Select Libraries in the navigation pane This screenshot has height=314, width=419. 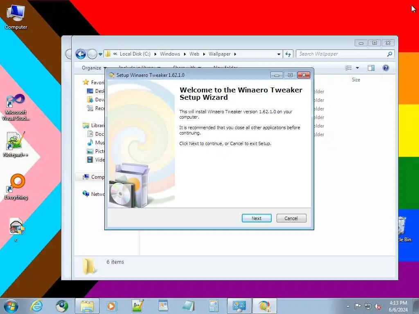tap(94, 125)
